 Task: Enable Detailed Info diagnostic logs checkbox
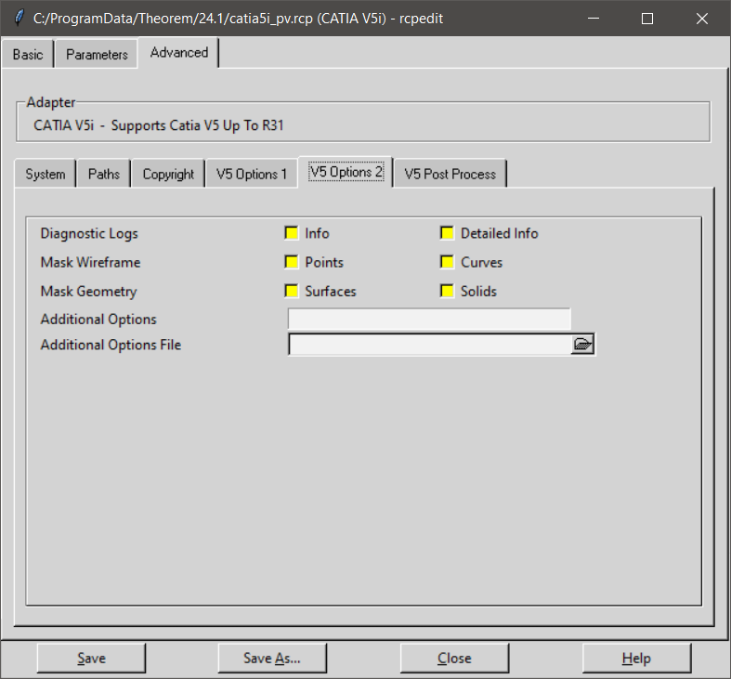447,233
